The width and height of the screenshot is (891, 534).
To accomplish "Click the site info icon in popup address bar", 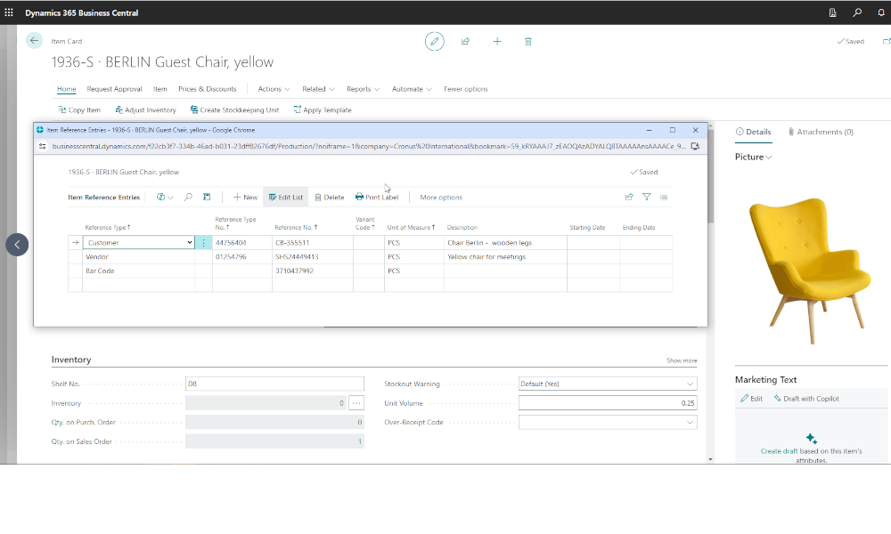I will [42, 147].
